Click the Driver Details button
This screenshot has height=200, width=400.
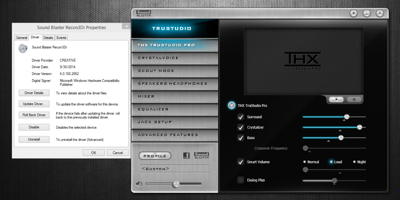coord(34,93)
